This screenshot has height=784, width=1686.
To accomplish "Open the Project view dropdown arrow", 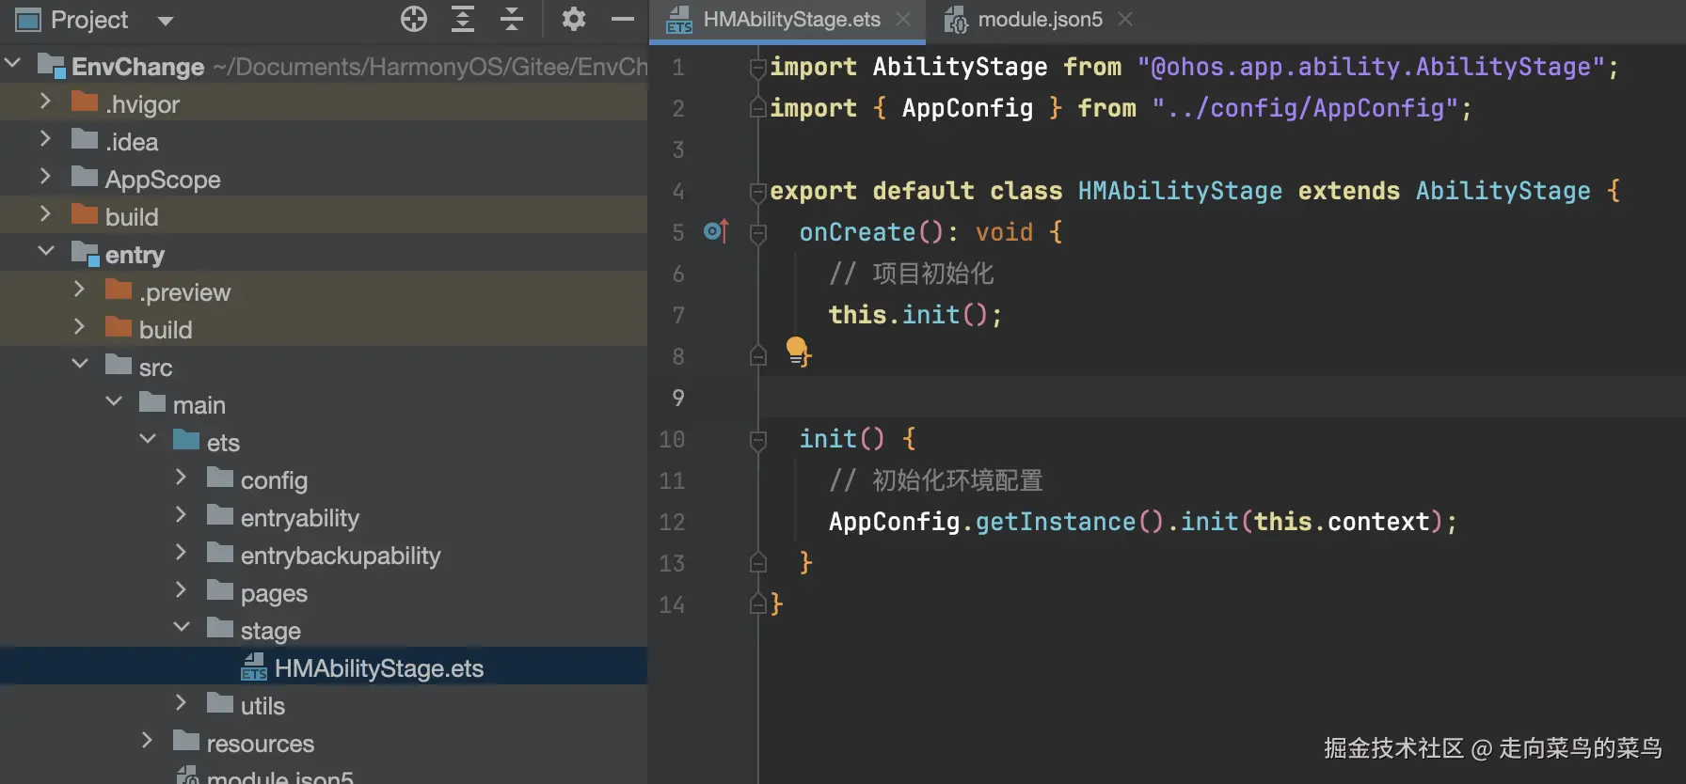I will (x=166, y=21).
